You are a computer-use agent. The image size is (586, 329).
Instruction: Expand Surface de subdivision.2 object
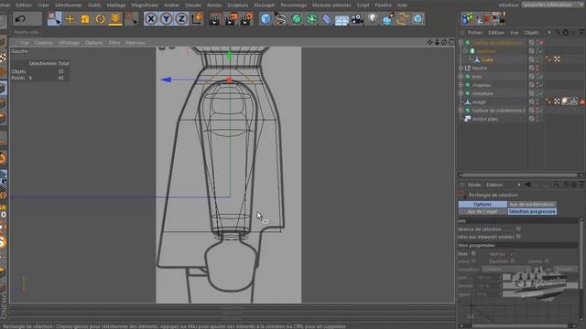(461, 111)
